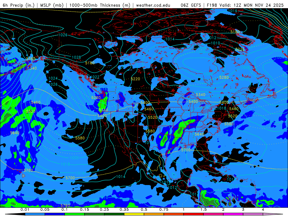The width and height of the screenshot is (288, 216).
Task: Click the orange 0.5 legend swatch
Action: point(154,214)
